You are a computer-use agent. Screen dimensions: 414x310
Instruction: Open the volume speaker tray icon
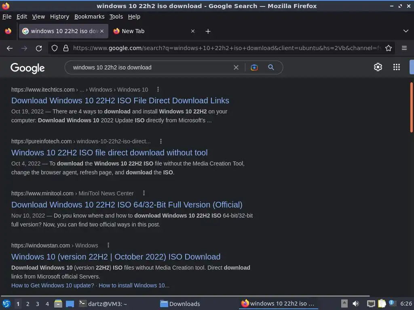(x=356, y=304)
